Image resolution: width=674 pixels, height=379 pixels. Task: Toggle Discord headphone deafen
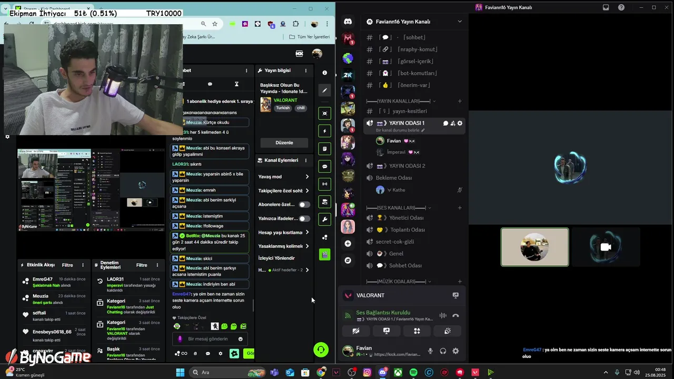click(x=443, y=351)
